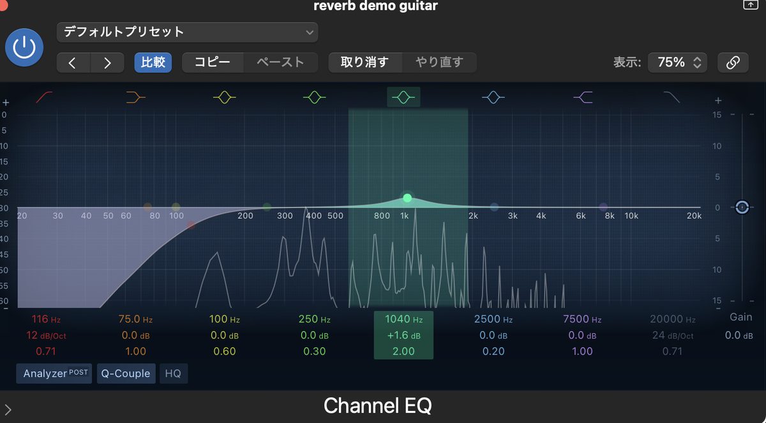
Task: Toggle the highlighted 1040 Hz bell band icon
Action: click(403, 97)
